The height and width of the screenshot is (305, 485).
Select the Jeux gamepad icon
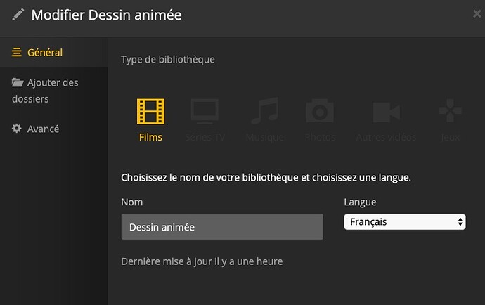coord(450,112)
